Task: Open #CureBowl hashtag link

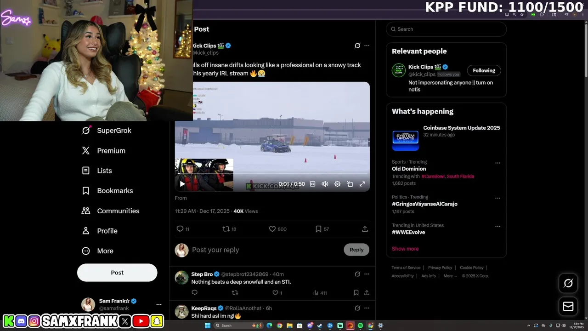Action: [x=433, y=176]
